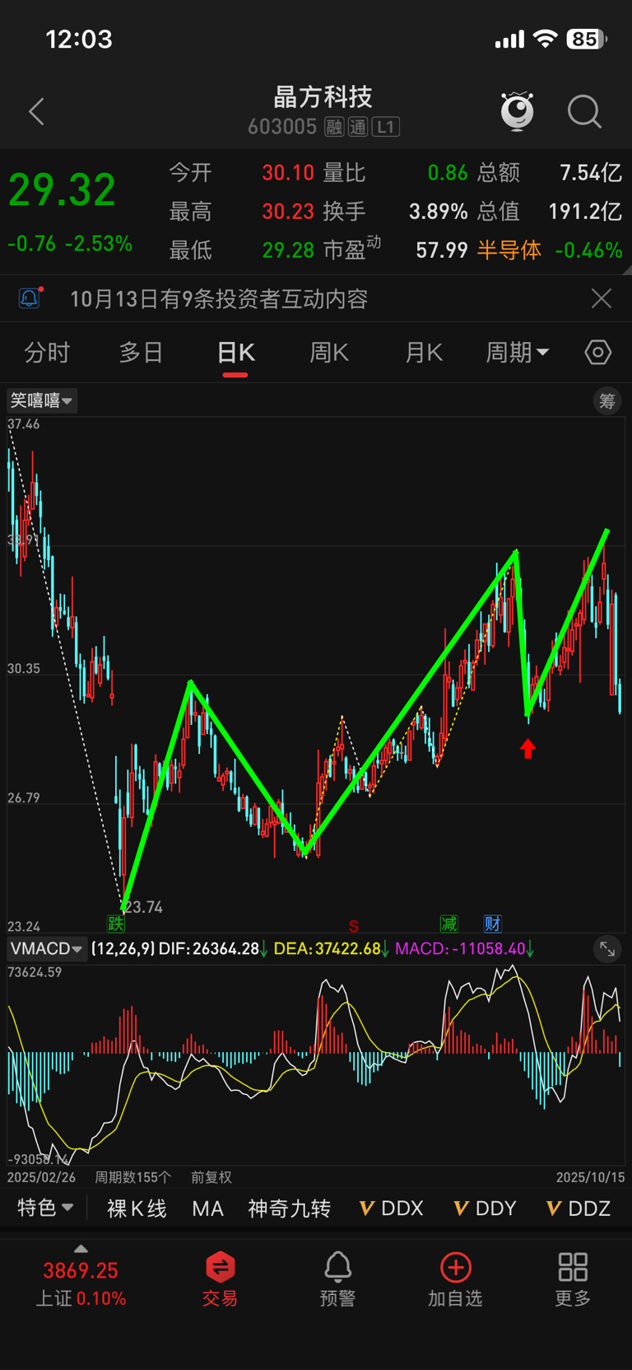Image resolution: width=632 pixels, height=1370 pixels.
Task: Tap the 前复权 adjustment label
Action: (x=211, y=1177)
